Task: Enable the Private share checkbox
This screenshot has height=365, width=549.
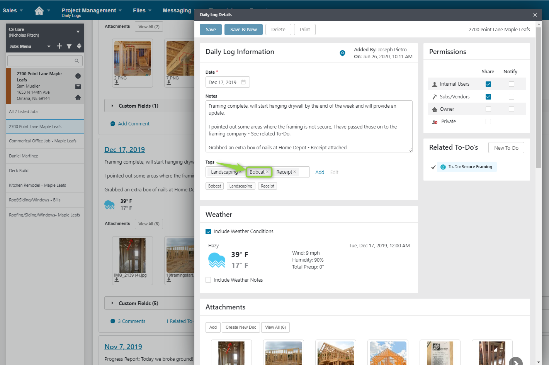Action: coord(488,122)
